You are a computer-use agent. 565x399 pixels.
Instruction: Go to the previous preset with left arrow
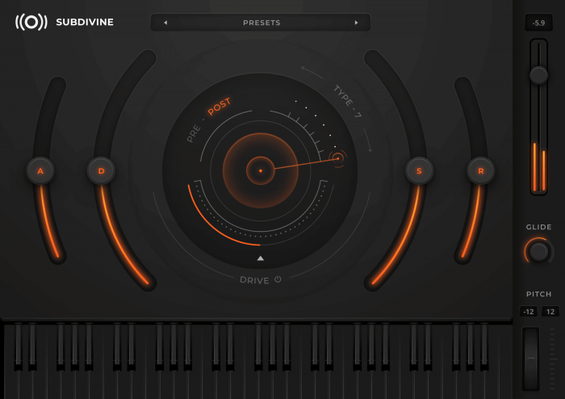pos(165,23)
